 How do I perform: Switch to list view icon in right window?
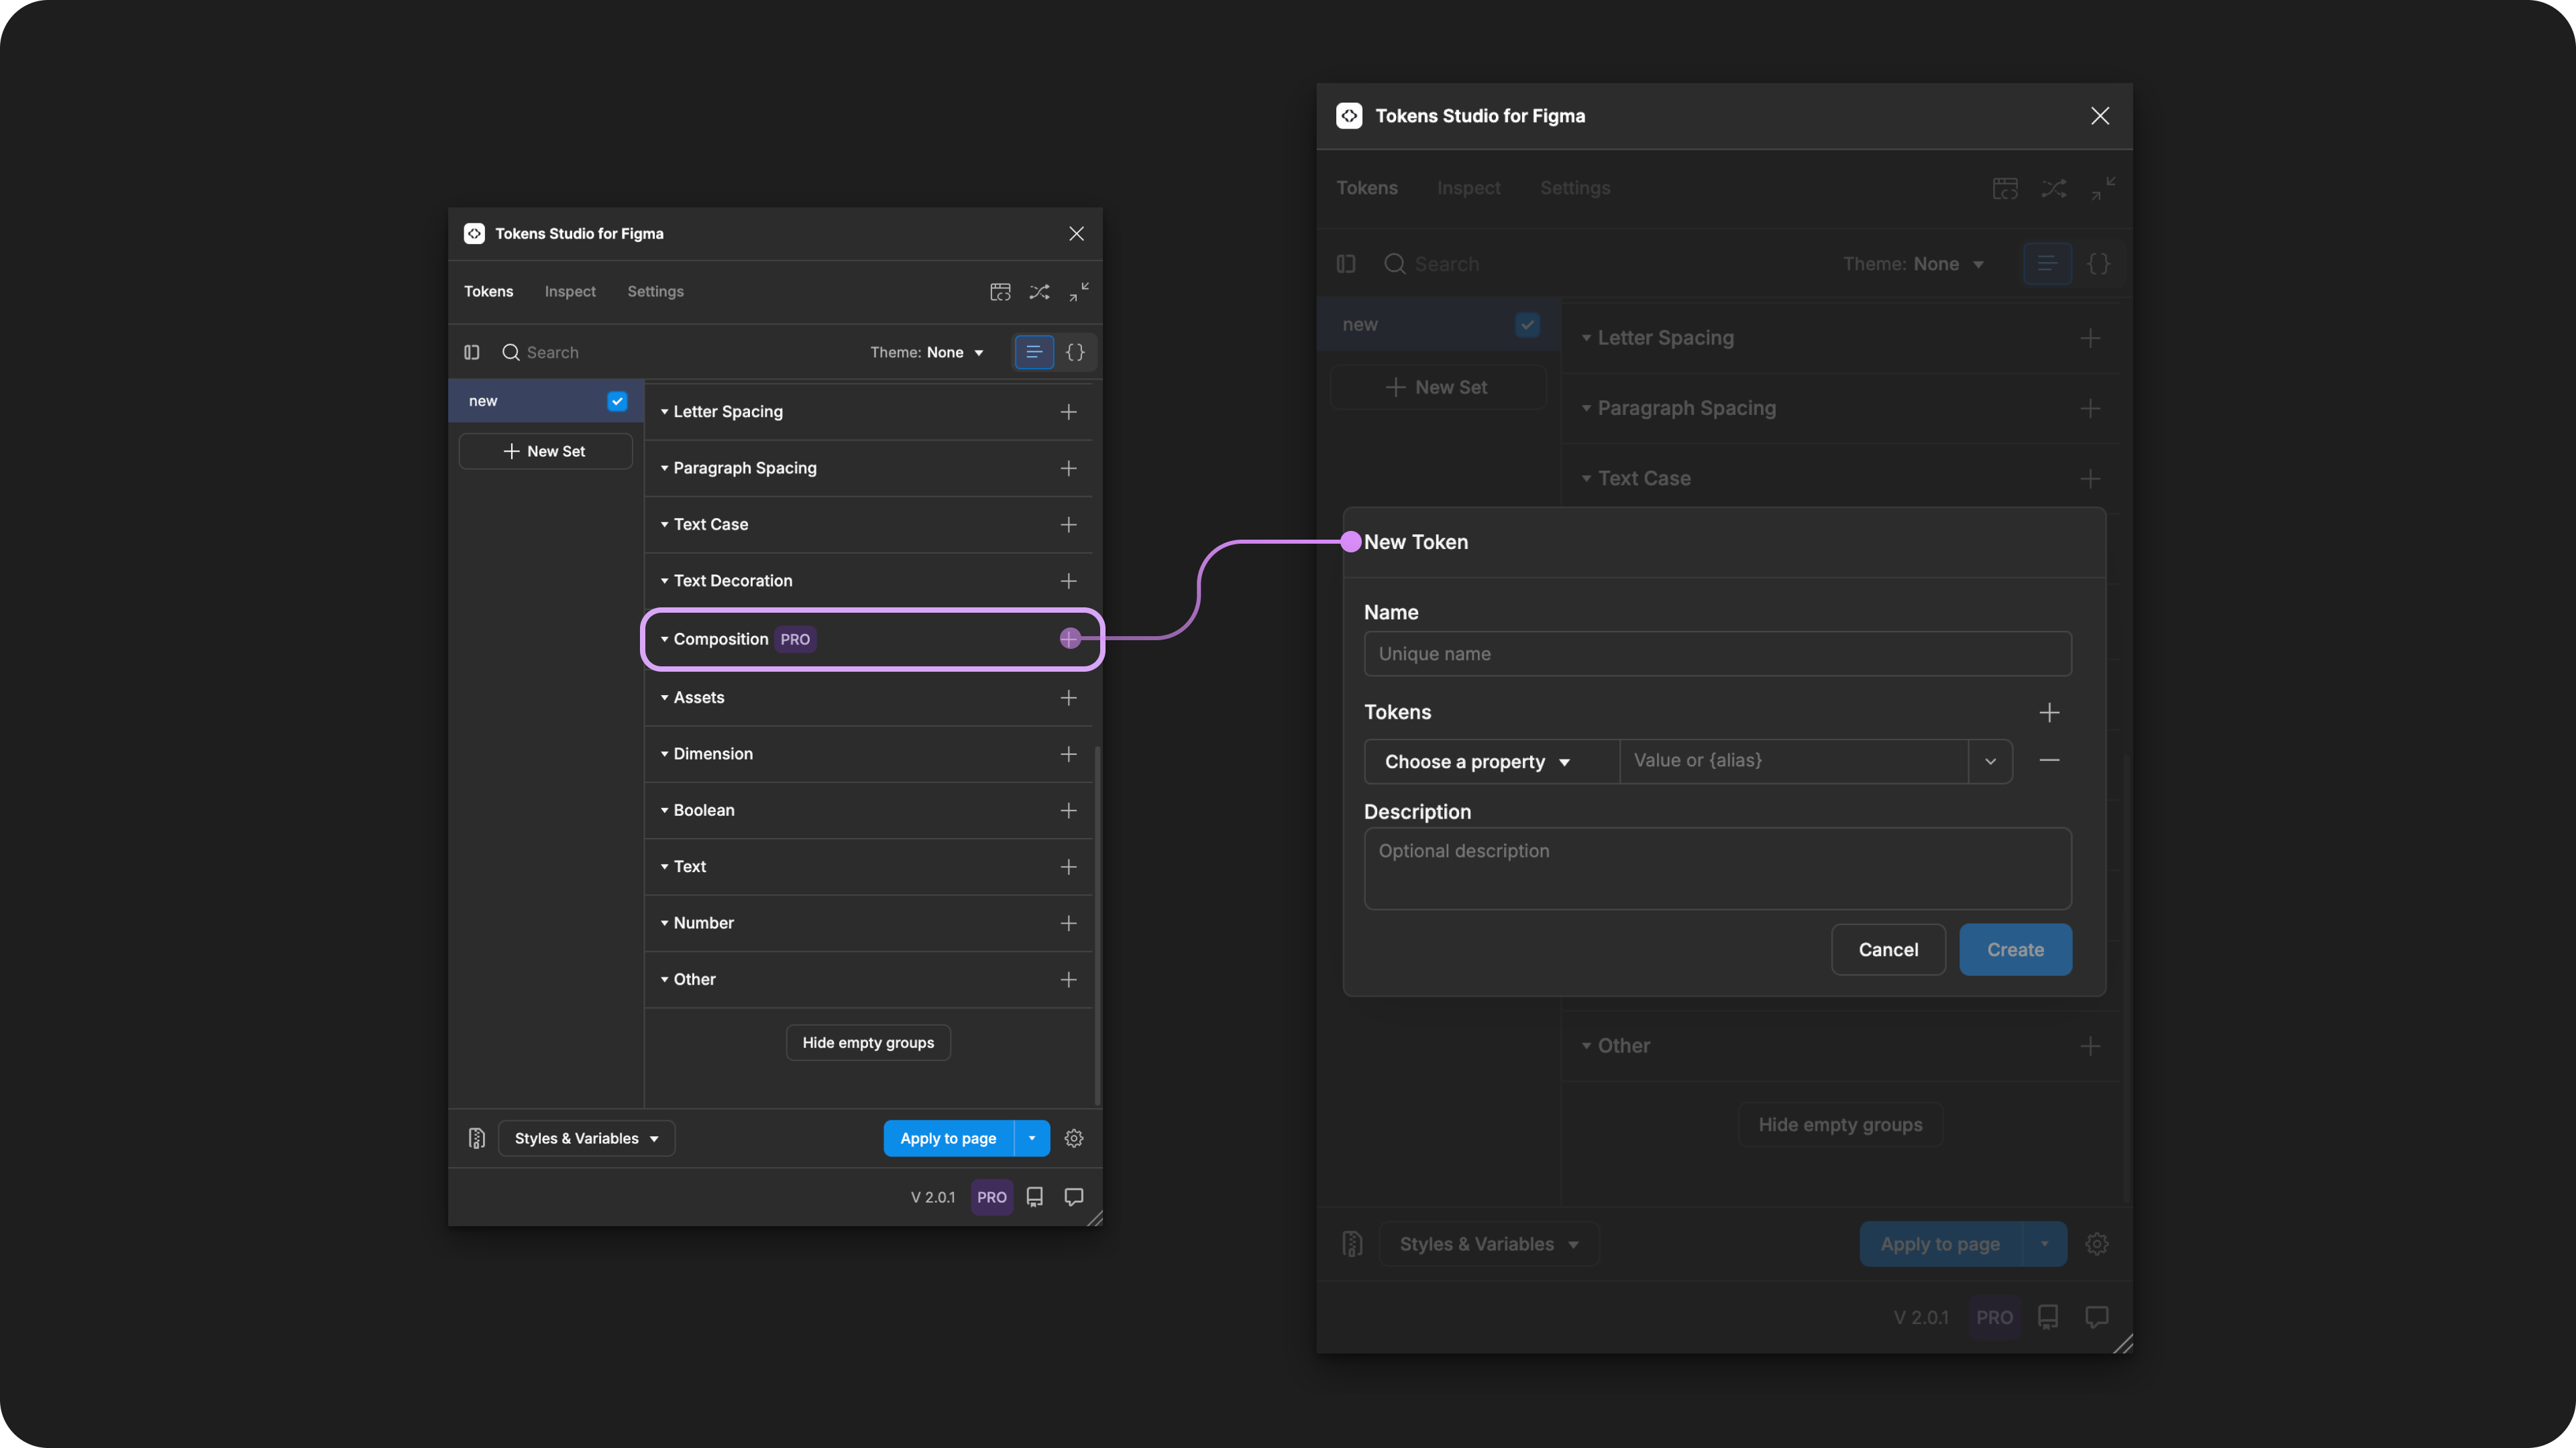(2047, 264)
